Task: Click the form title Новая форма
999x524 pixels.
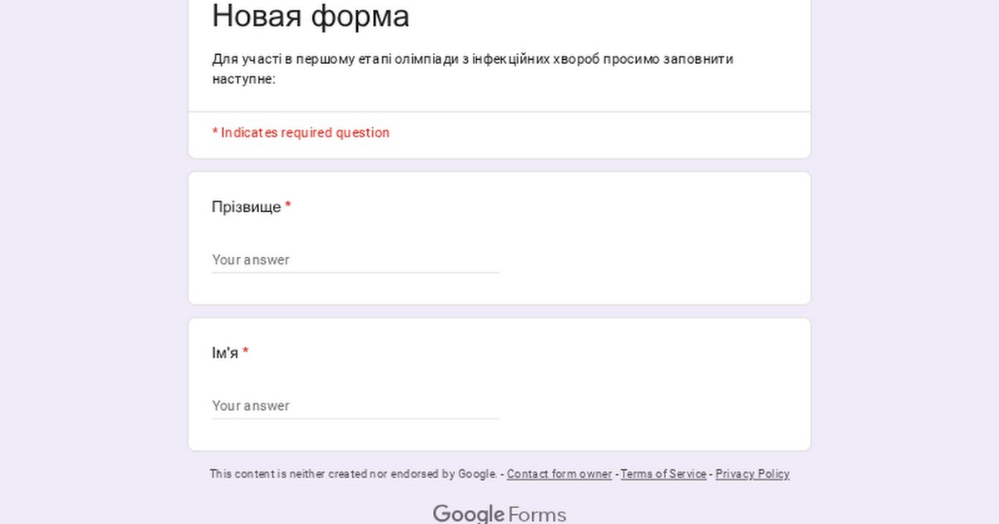Action: click(311, 17)
